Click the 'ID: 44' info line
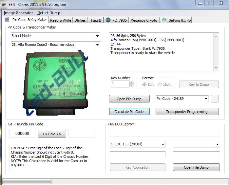Viewport: 229px width, 185px height. pyautogui.click(x=115, y=44)
